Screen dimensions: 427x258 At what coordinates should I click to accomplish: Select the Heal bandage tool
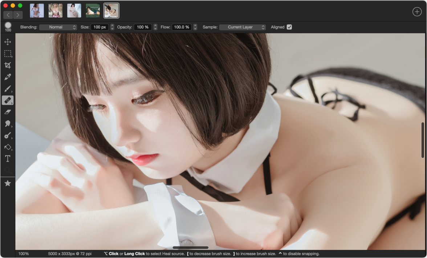coord(8,100)
